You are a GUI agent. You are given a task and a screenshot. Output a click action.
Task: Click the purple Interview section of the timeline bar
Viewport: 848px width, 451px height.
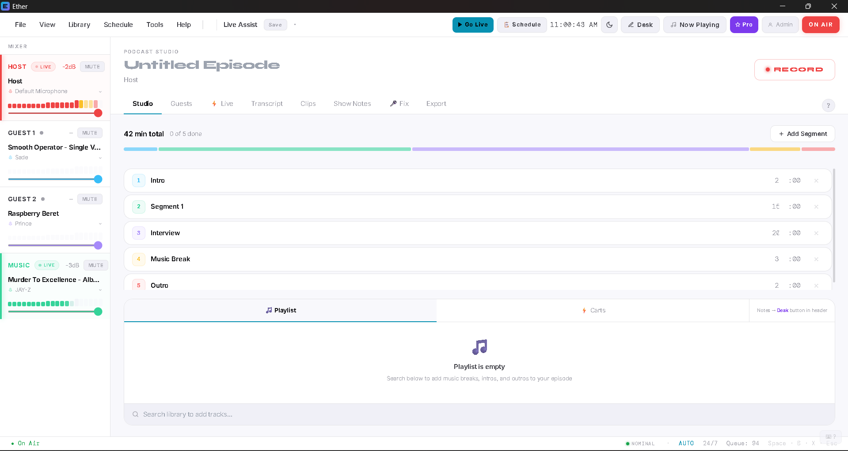[x=580, y=149]
